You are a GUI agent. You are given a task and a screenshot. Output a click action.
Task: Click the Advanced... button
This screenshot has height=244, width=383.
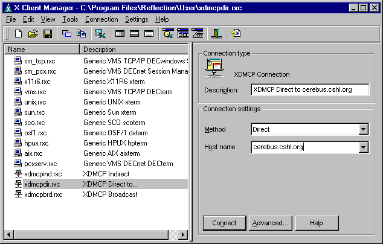270,223
